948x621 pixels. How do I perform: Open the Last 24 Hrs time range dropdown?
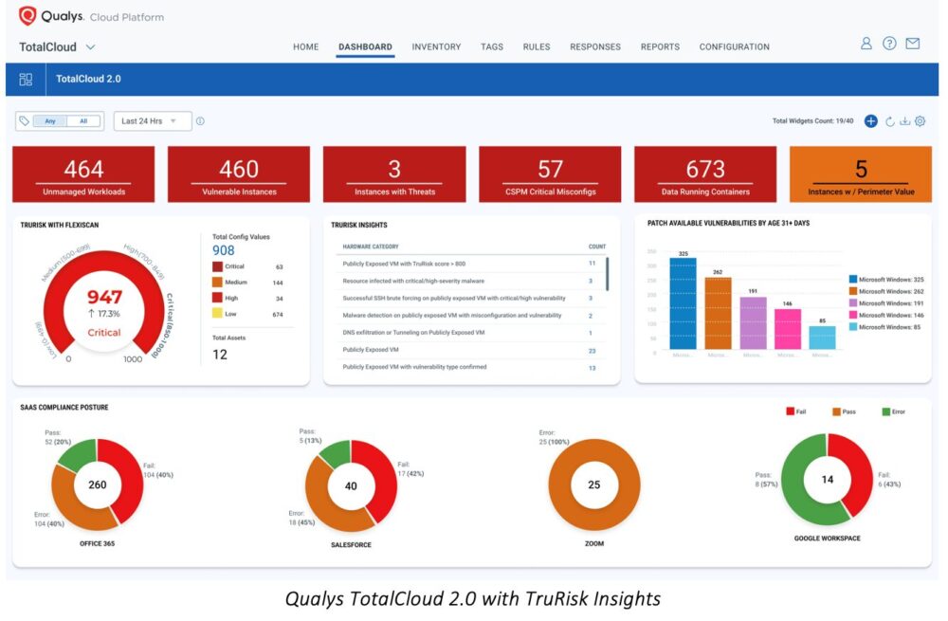153,121
